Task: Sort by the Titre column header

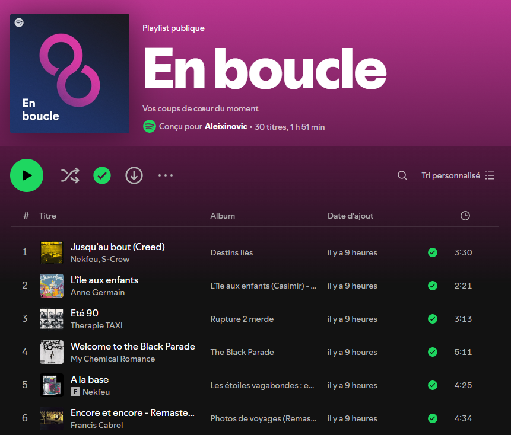Action: pos(47,216)
